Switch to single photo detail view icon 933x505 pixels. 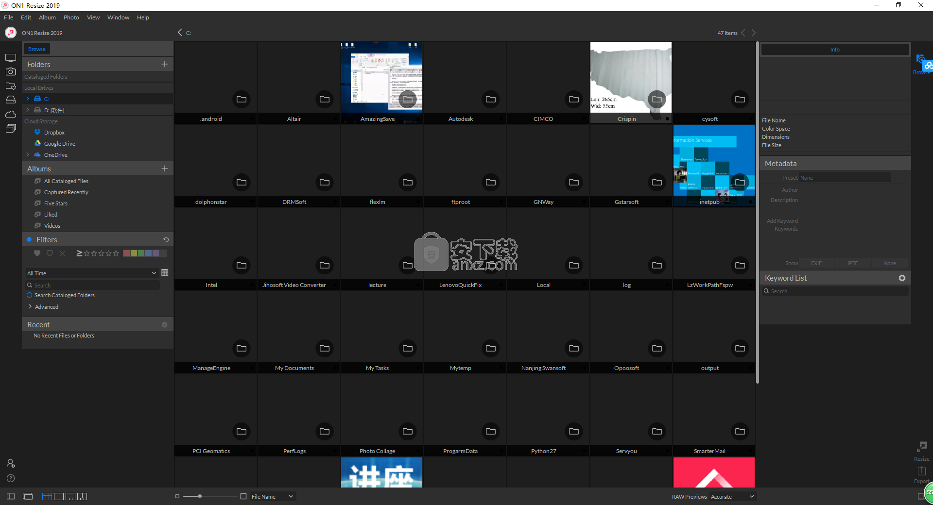[x=59, y=496]
